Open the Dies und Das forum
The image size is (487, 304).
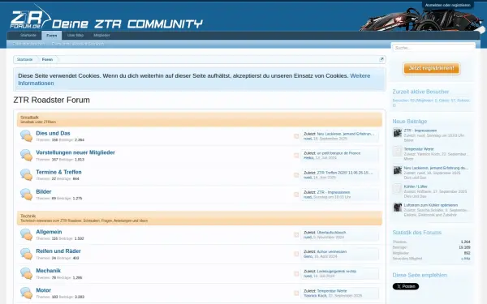[x=53, y=133]
